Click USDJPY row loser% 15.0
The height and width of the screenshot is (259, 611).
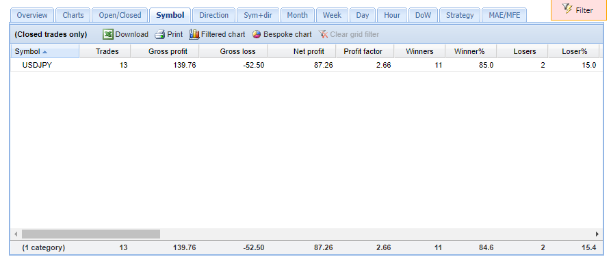point(589,65)
